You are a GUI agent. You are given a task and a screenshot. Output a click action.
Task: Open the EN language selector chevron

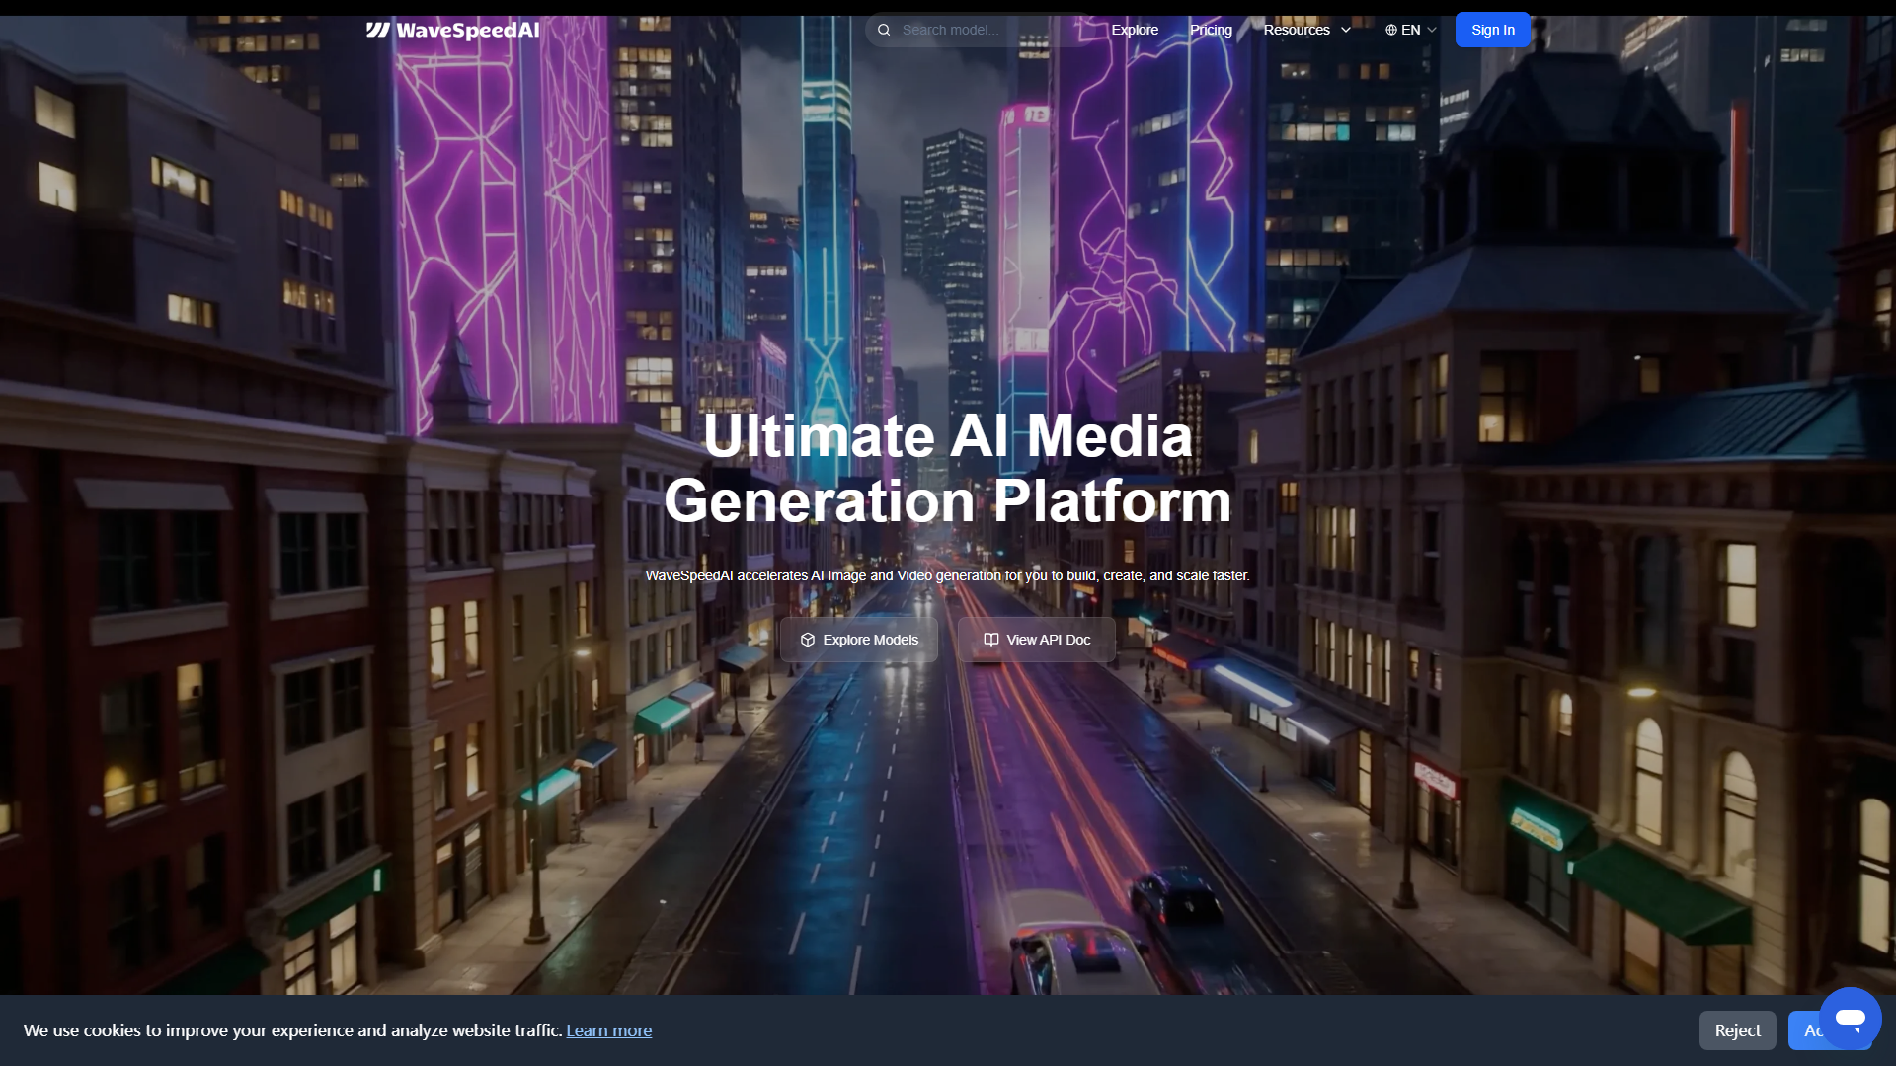tap(1432, 30)
